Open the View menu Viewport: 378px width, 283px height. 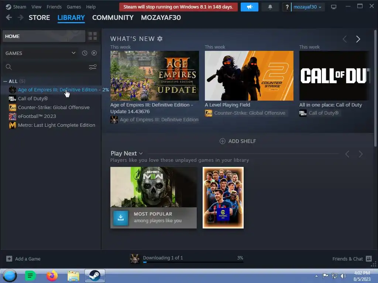[x=37, y=7]
